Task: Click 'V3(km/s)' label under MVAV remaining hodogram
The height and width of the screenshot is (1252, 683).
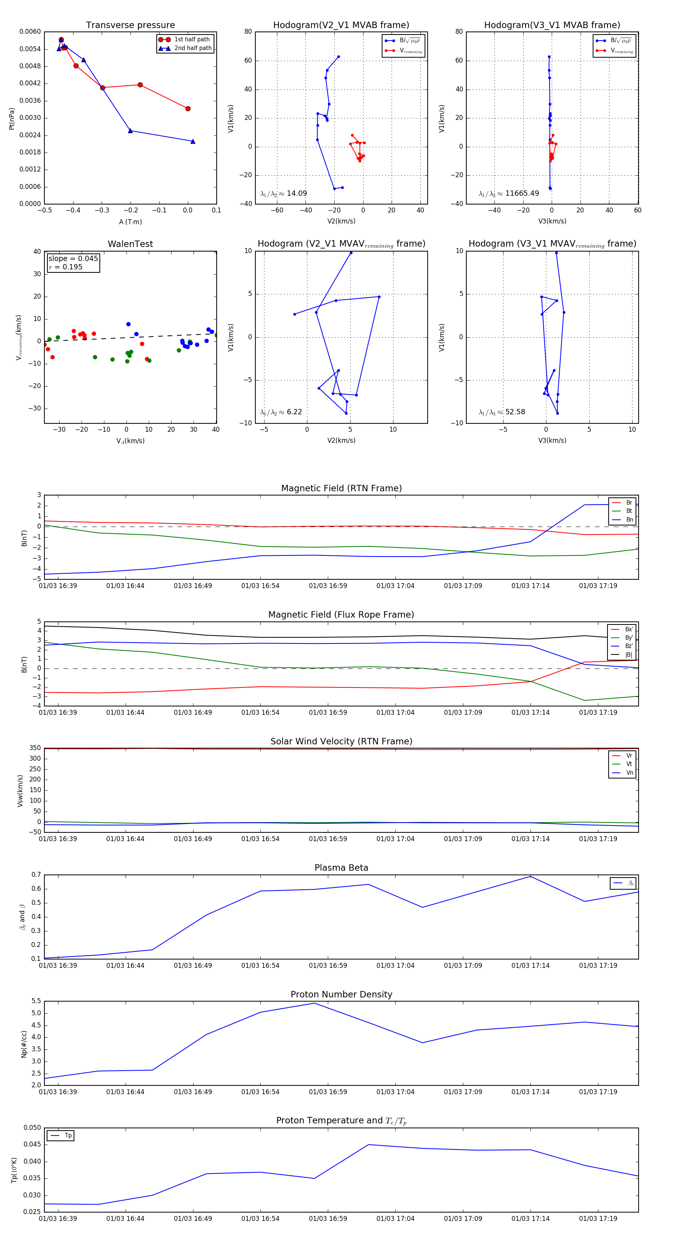Action: 552,441
